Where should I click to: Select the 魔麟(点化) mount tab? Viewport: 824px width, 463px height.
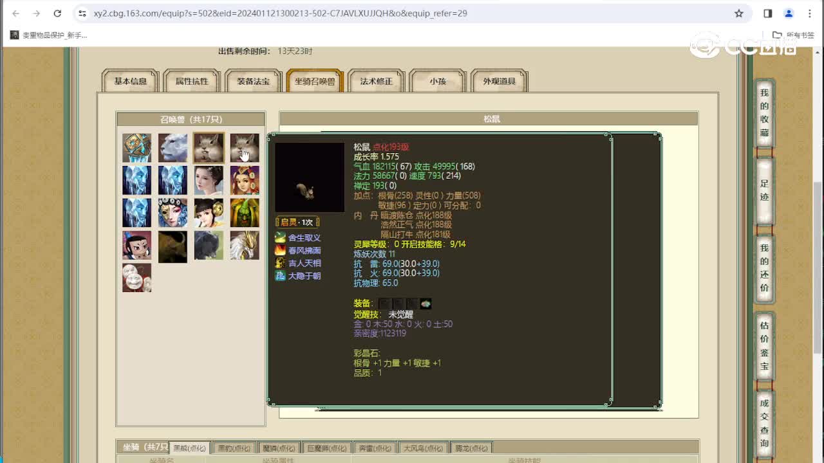click(x=279, y=448)
